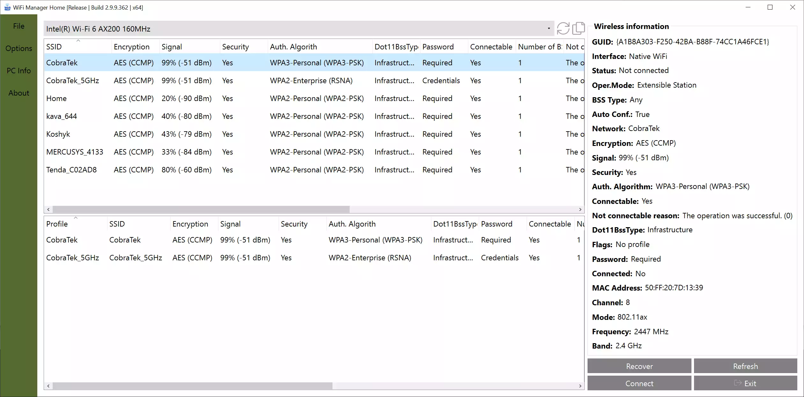Sort profiles by Profile column header

[x=76, y=224]
